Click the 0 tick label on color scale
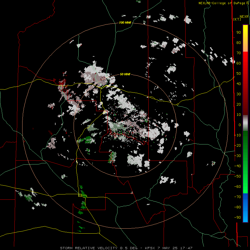250x250 pixels. point(240,125)
